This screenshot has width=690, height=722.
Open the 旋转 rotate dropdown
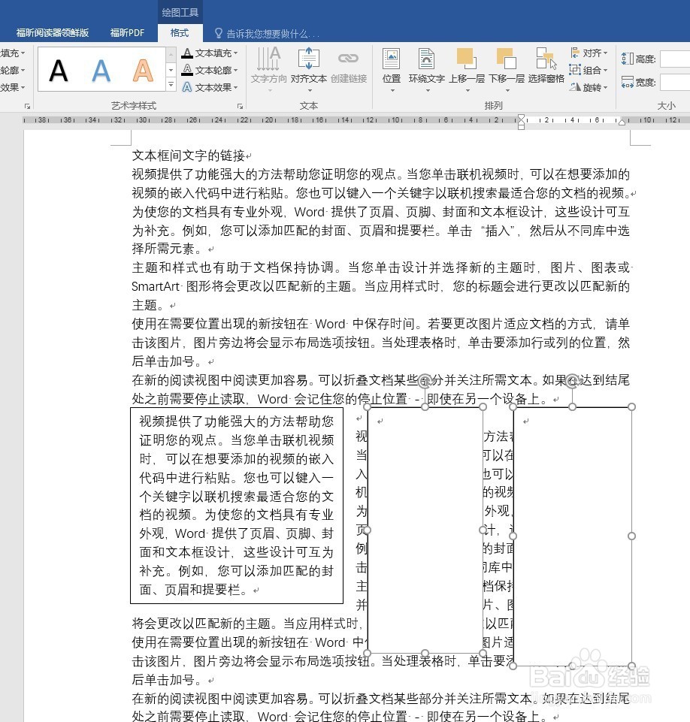[589, 87]
